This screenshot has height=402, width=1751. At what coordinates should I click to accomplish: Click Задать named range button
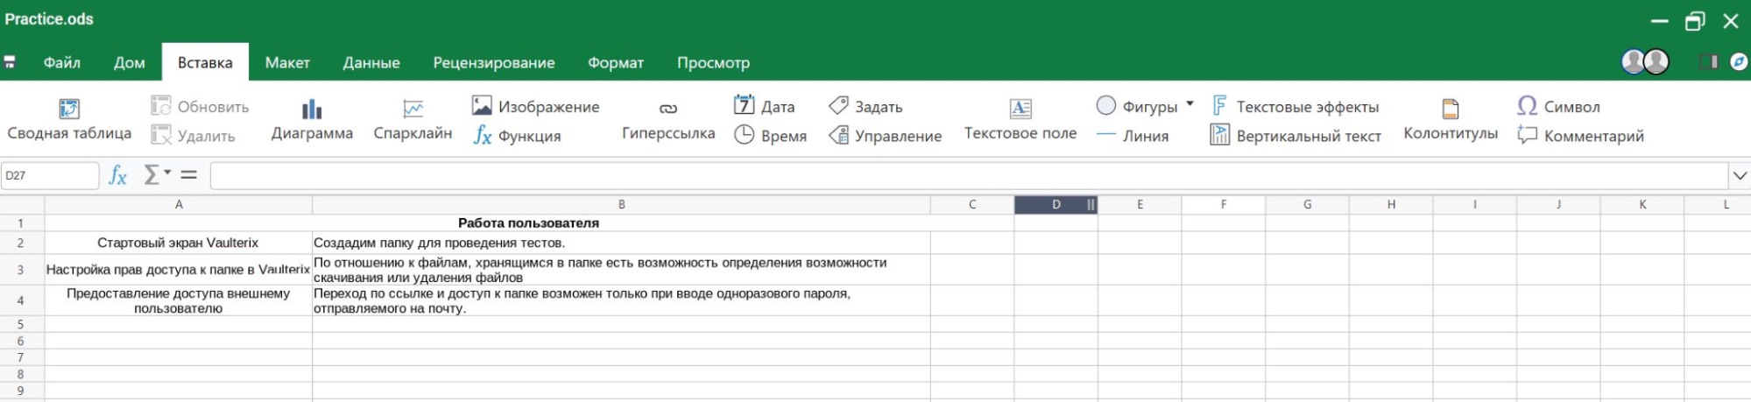865,107
